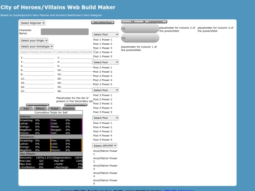
Task: Select Pool 4 Power 2
Action: click(102, 127)
